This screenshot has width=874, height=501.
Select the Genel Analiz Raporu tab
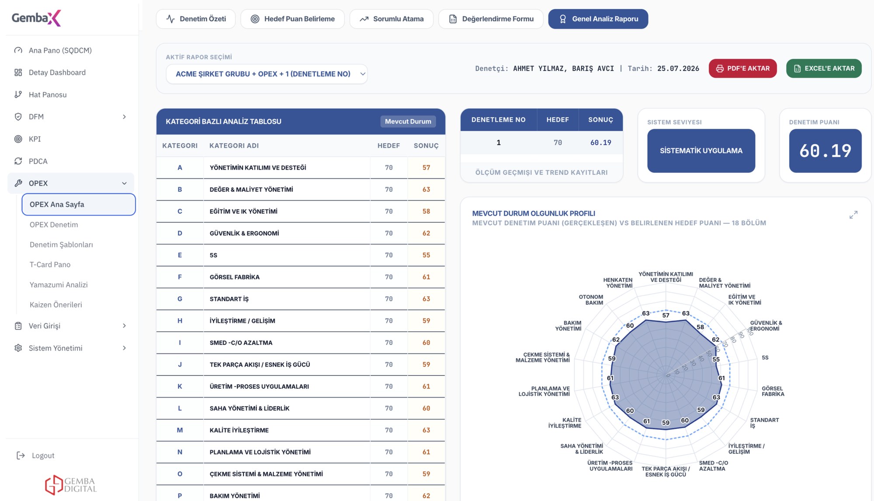598,19
